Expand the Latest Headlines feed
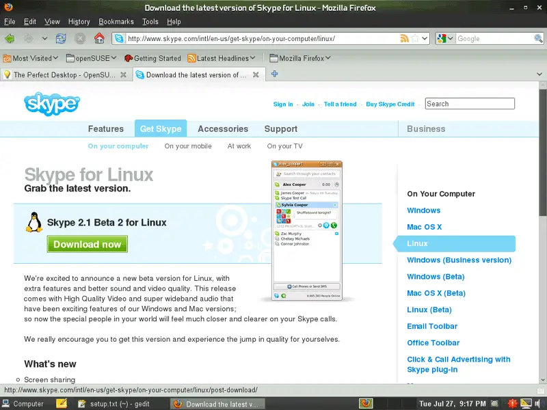 coord(222,58)
